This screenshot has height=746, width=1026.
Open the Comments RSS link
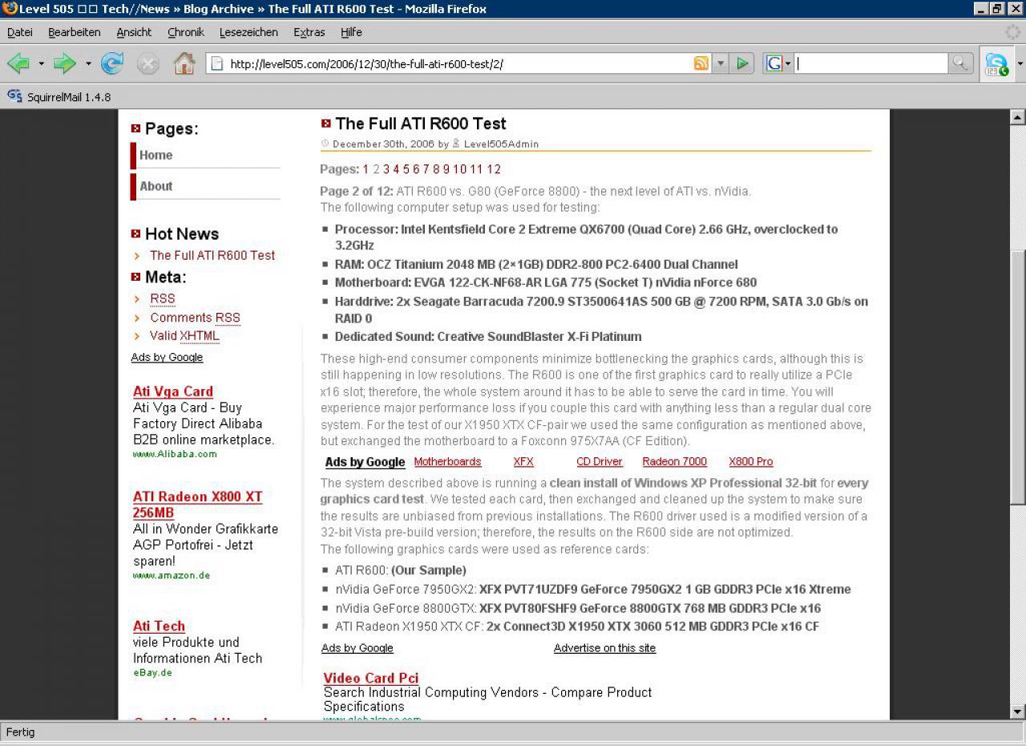[x=195, y=318]
